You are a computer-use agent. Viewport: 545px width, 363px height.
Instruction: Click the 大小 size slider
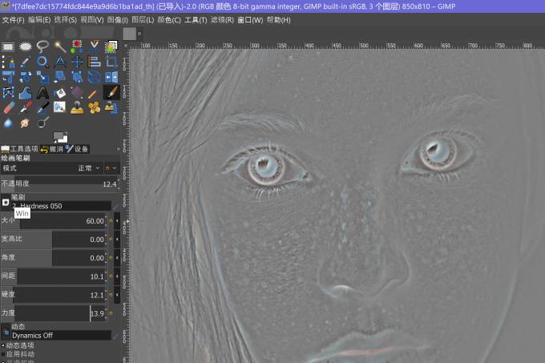(54, 220)
